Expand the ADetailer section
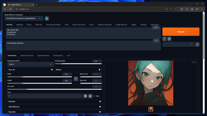Screen dimensions: 207x116 click(x=54, y=102)
